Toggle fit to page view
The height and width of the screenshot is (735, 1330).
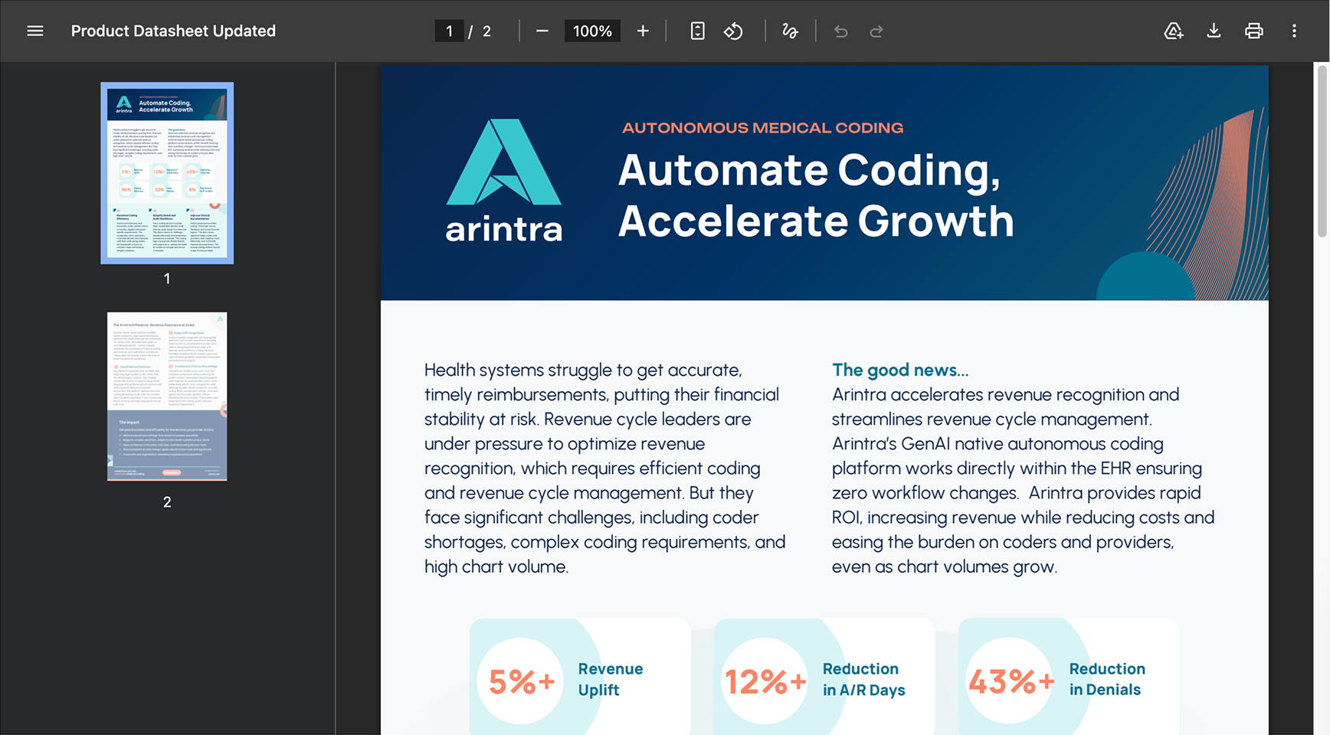[697, 31]
